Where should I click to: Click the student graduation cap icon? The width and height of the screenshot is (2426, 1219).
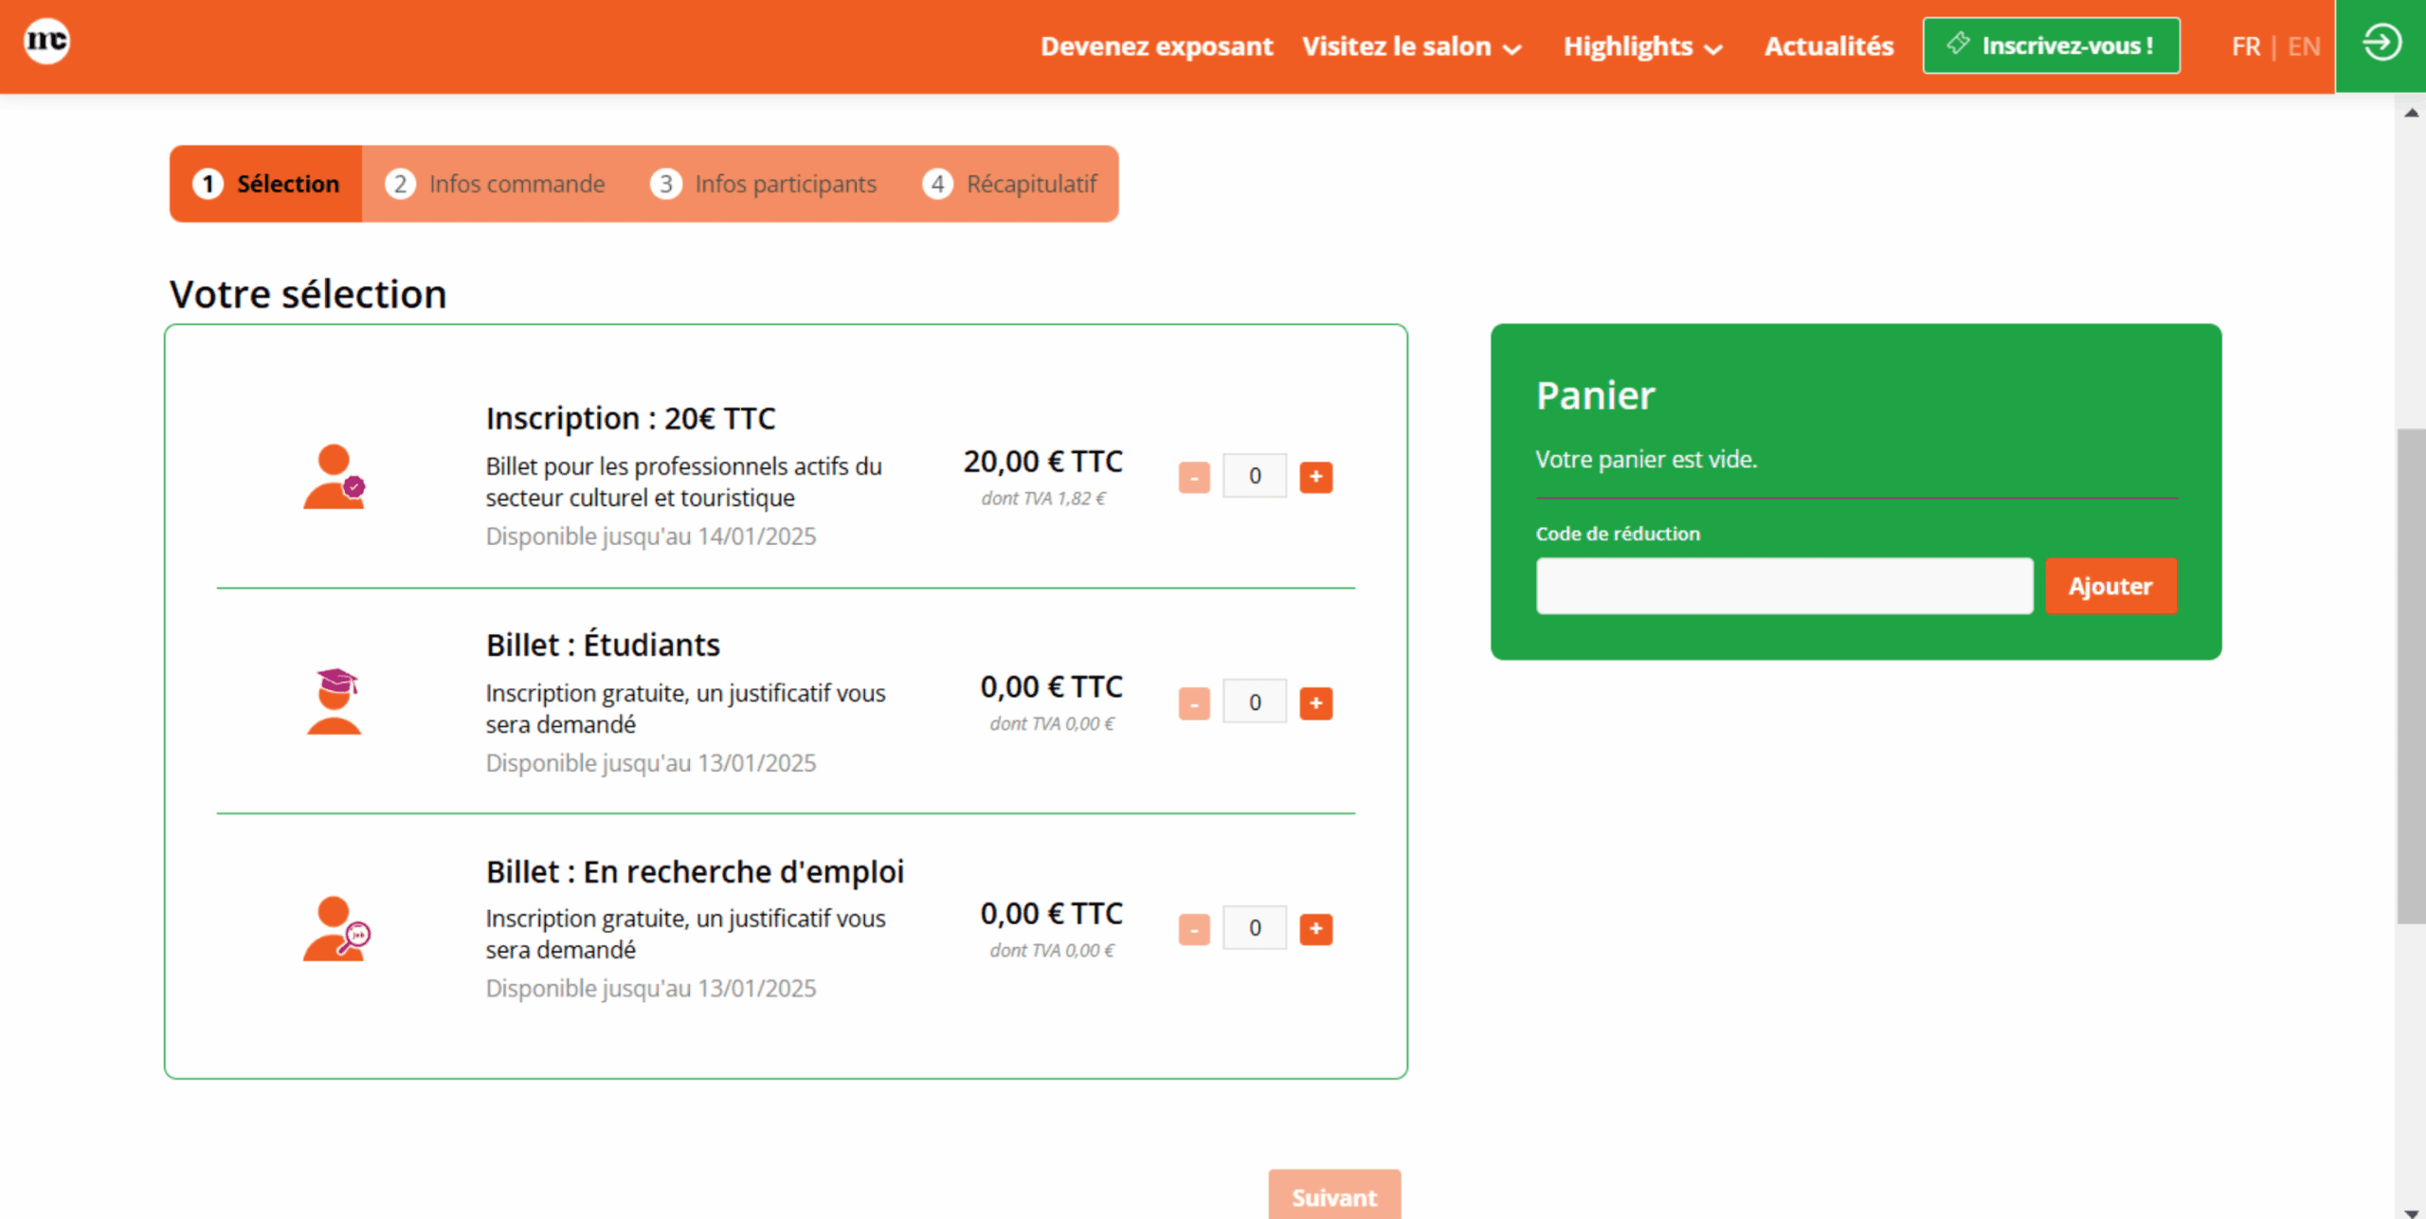click(335, 701)
